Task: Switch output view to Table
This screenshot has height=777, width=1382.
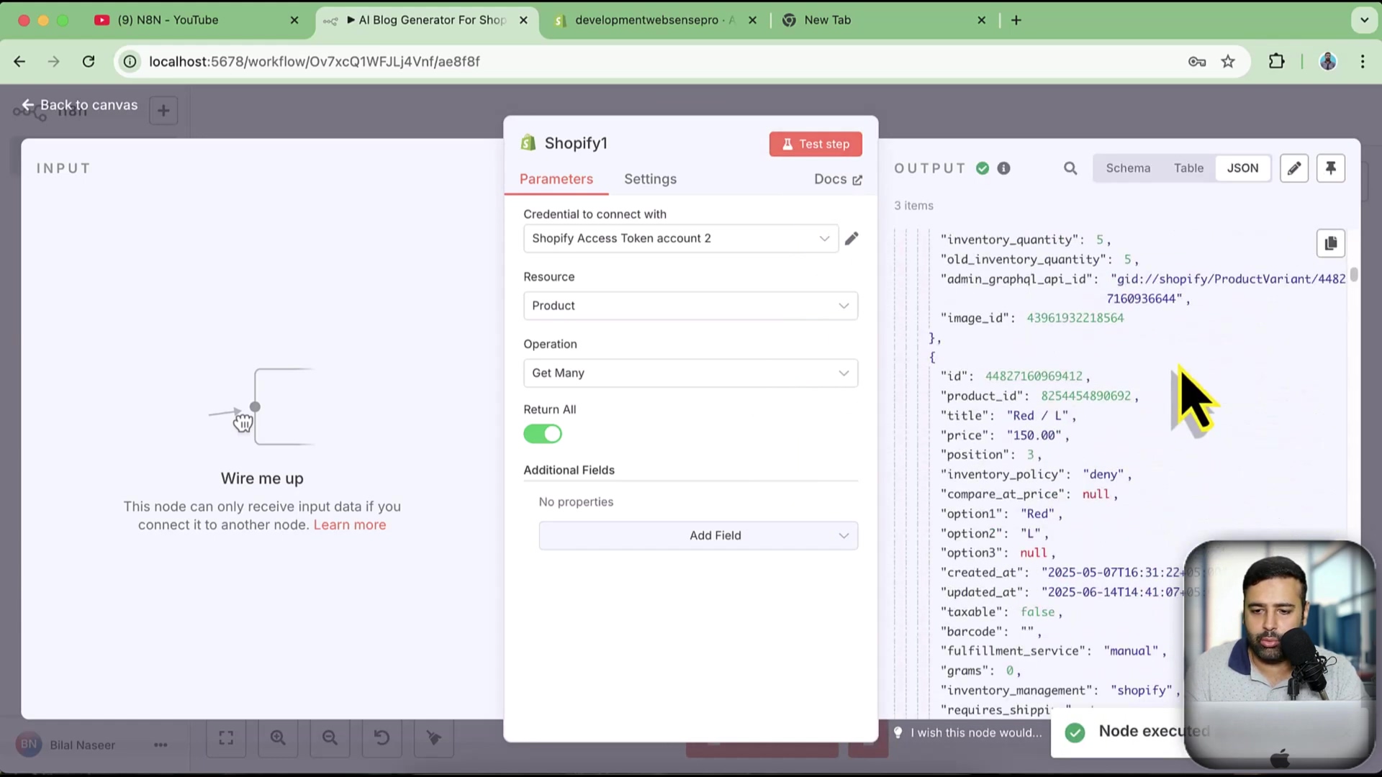Action: tap(1188, 168)
